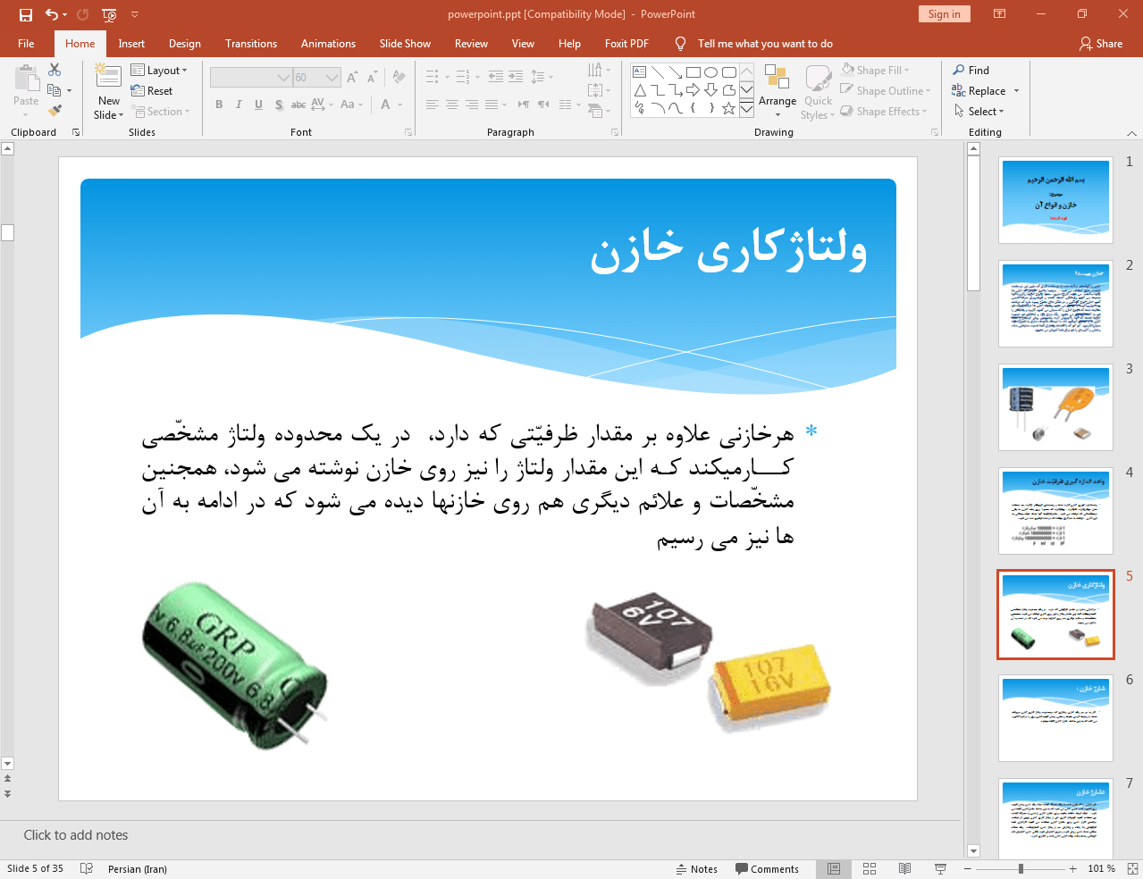This screenshot has width=1143, height=879.
Task: Select the Format Painter brush
Action: point(55,111)
